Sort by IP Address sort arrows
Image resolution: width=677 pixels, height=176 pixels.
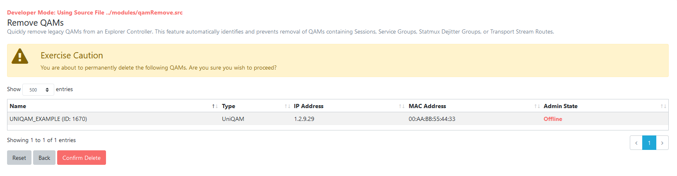[x=401, y=106]
